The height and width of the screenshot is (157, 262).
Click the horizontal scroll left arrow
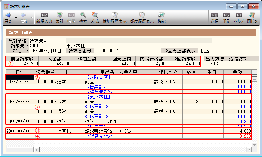point(37,150)
